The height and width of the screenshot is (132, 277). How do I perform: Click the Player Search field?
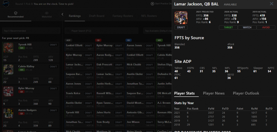(101, 31)
